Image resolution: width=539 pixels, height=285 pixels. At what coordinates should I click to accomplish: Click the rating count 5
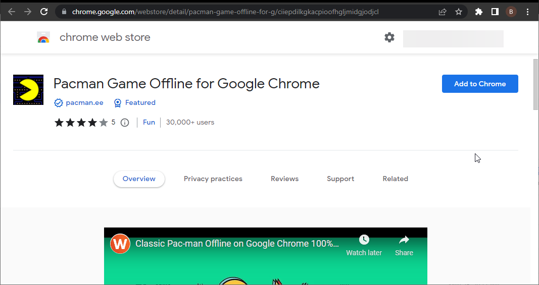click(x=113, y=122)
